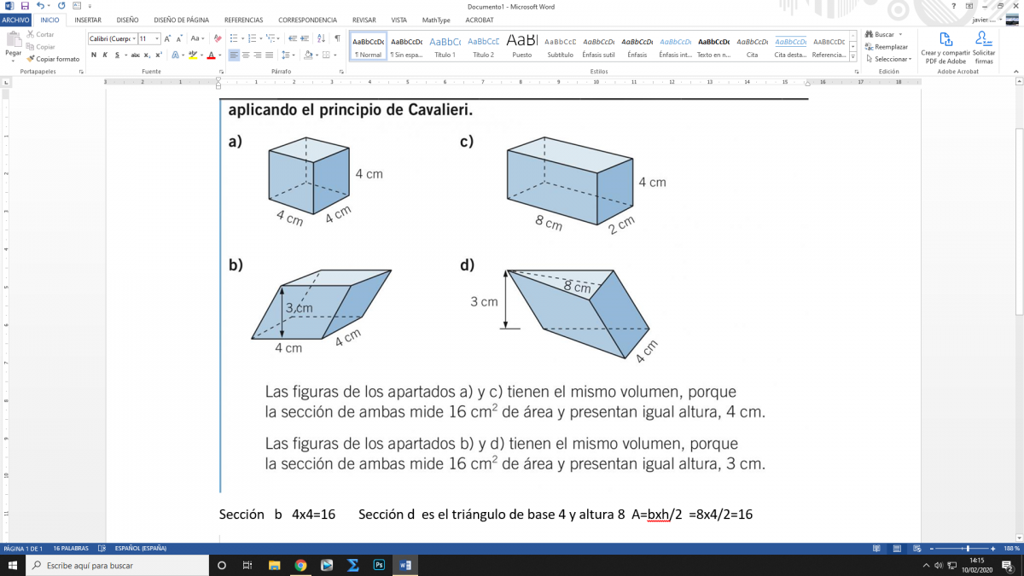1024x576 pixels.
Task: Click the Redo icon in quick access toolbar
Action: click(61, 6)
